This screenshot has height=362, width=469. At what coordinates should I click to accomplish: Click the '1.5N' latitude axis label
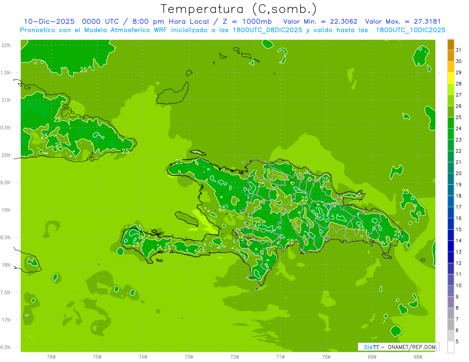5,73
